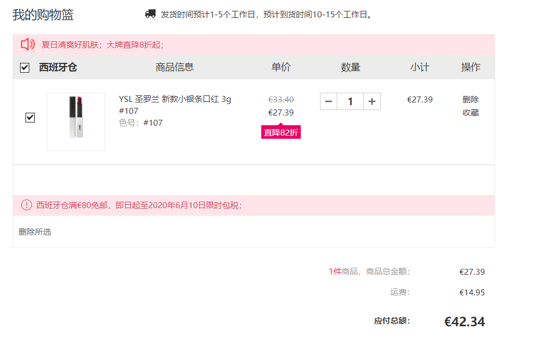Increase quantity with the plus button
Screen dimensions: 545x342
pos(372,101)
